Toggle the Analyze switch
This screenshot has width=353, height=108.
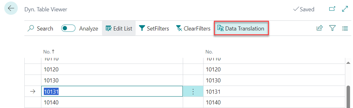pyautogui.click(x=68, y=28)
